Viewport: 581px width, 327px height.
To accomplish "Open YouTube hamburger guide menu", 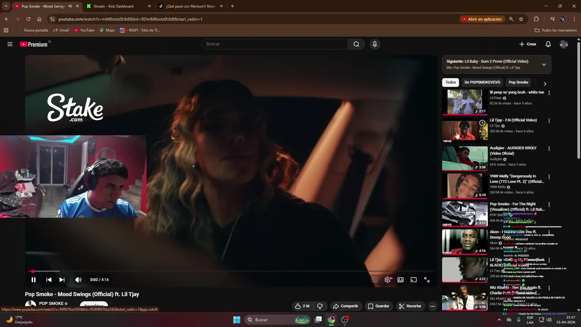I will tap(10, 44).
